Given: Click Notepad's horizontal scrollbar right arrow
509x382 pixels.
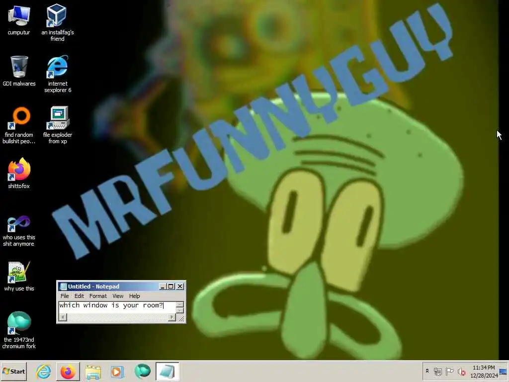Looking at the screenshot, I should 172,317.
